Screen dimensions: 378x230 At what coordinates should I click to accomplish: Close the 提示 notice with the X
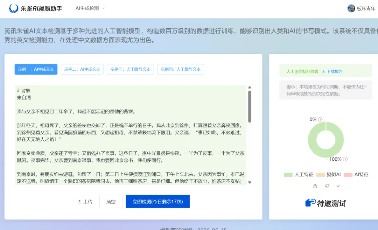(365, 86)
